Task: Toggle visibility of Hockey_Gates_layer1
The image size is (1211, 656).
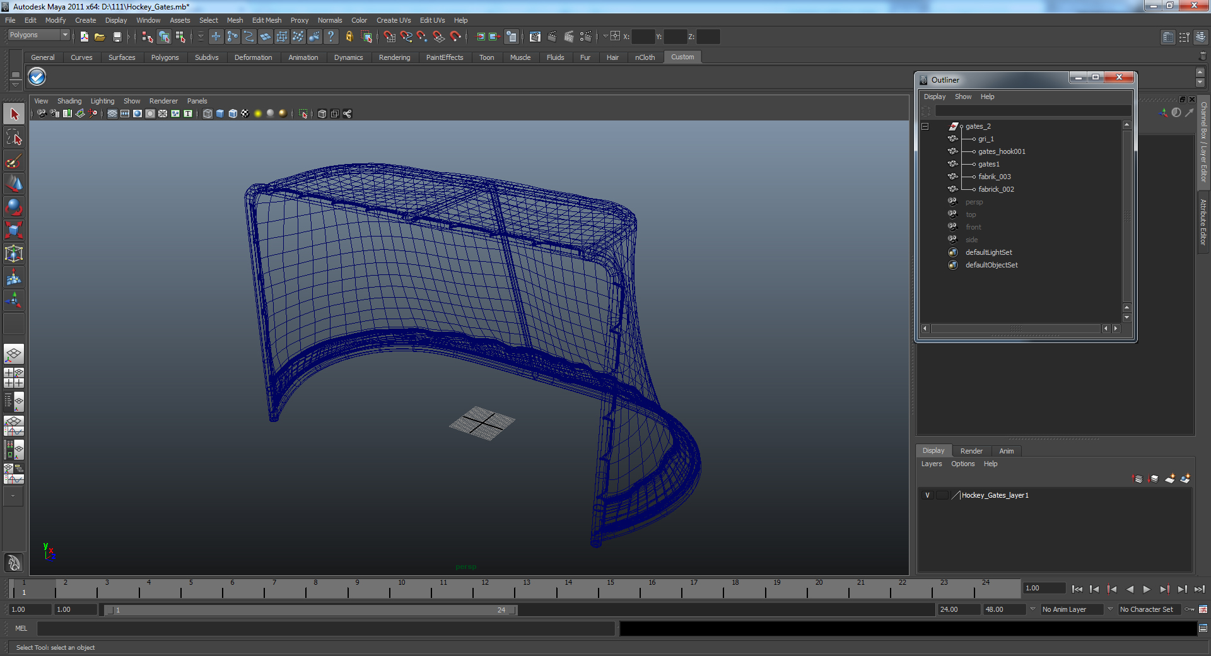Action: 927,495
